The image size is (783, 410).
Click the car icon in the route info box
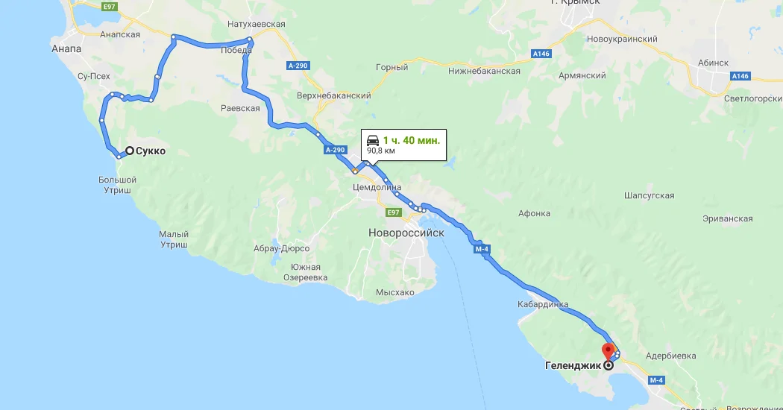[373, 140]
